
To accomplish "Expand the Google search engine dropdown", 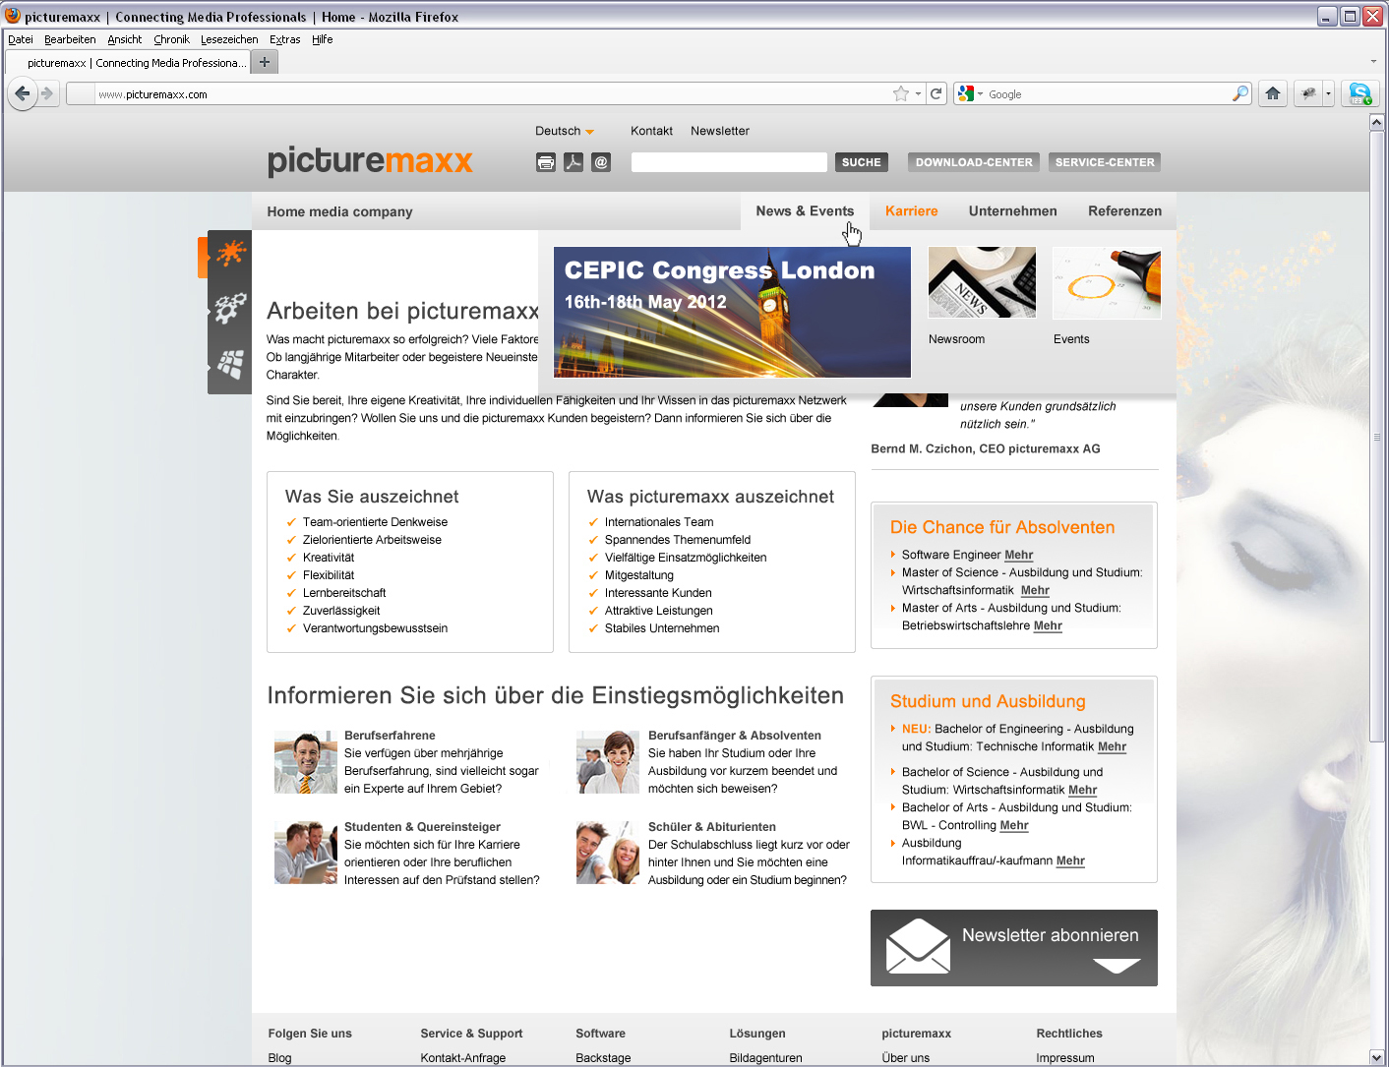I will [x=970, y=94].
